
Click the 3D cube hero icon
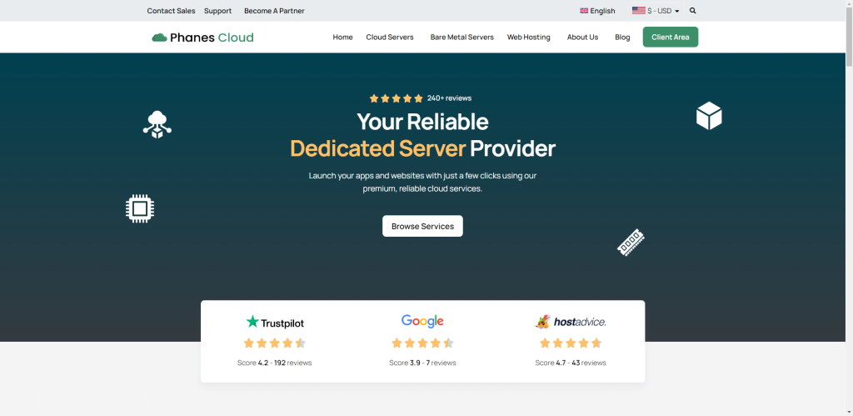tap(709, 115)
